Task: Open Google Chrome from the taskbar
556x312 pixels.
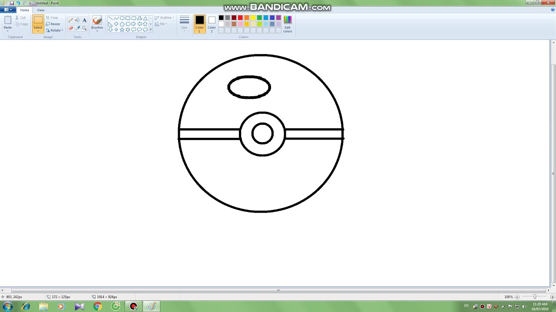Action: [x=97, y=306]
